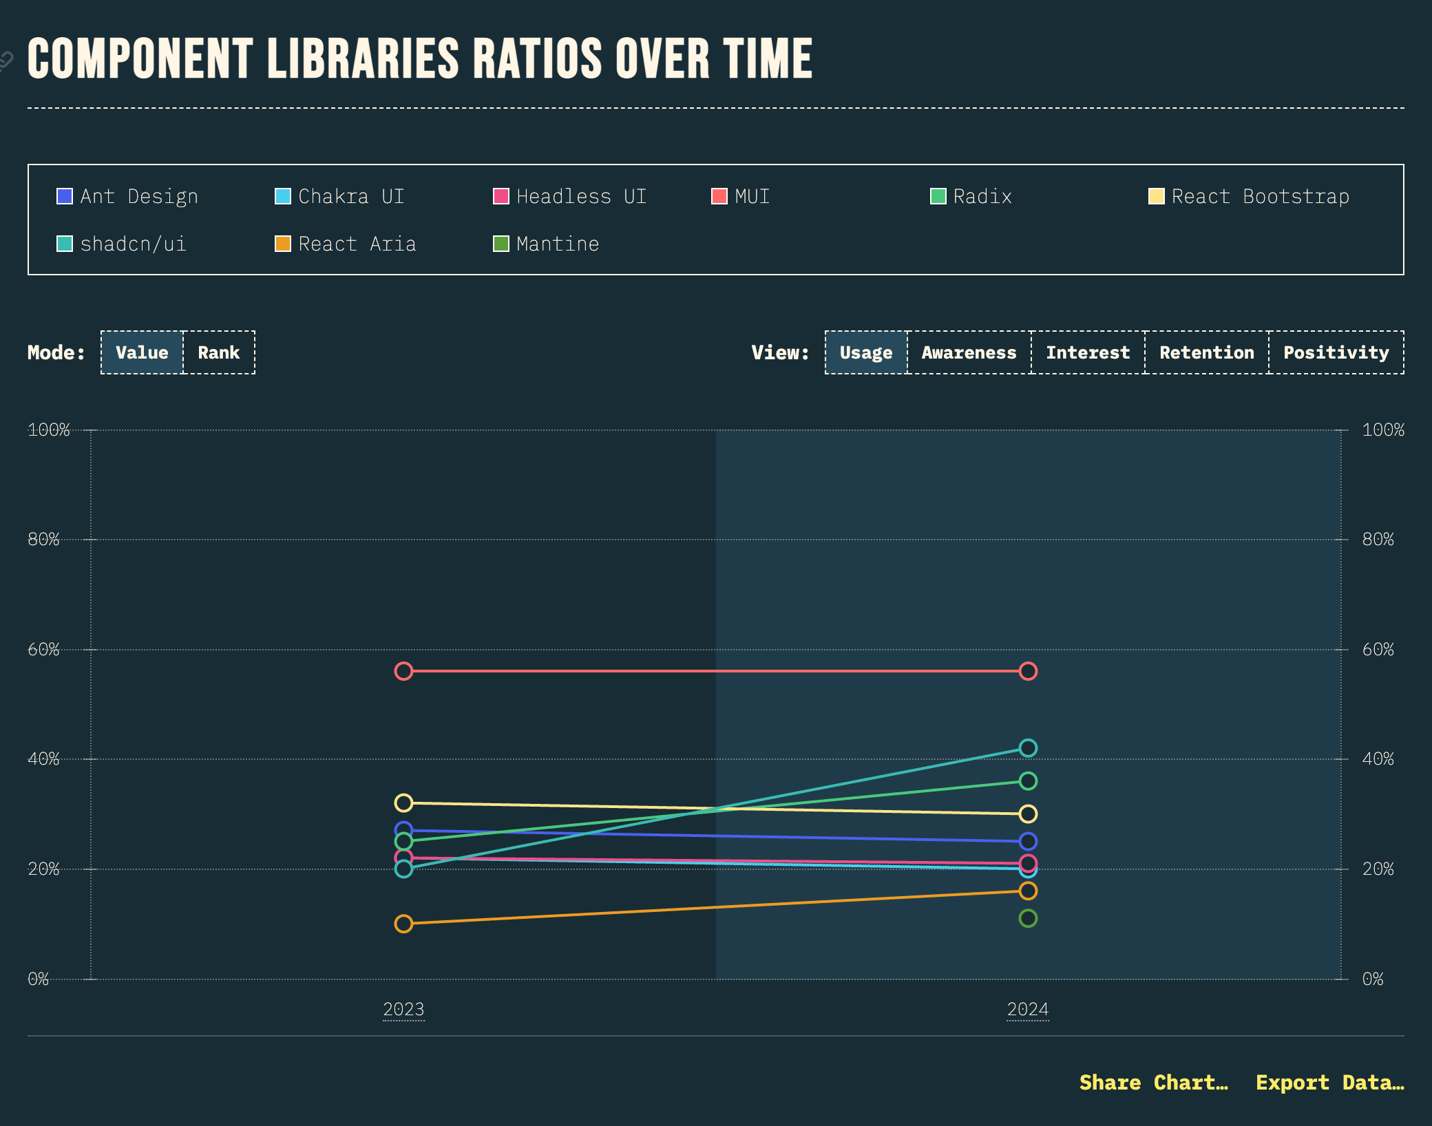Switch the view to Awareness
The width and height of the screenshot is (1432, 1126).
click(969, 352)
